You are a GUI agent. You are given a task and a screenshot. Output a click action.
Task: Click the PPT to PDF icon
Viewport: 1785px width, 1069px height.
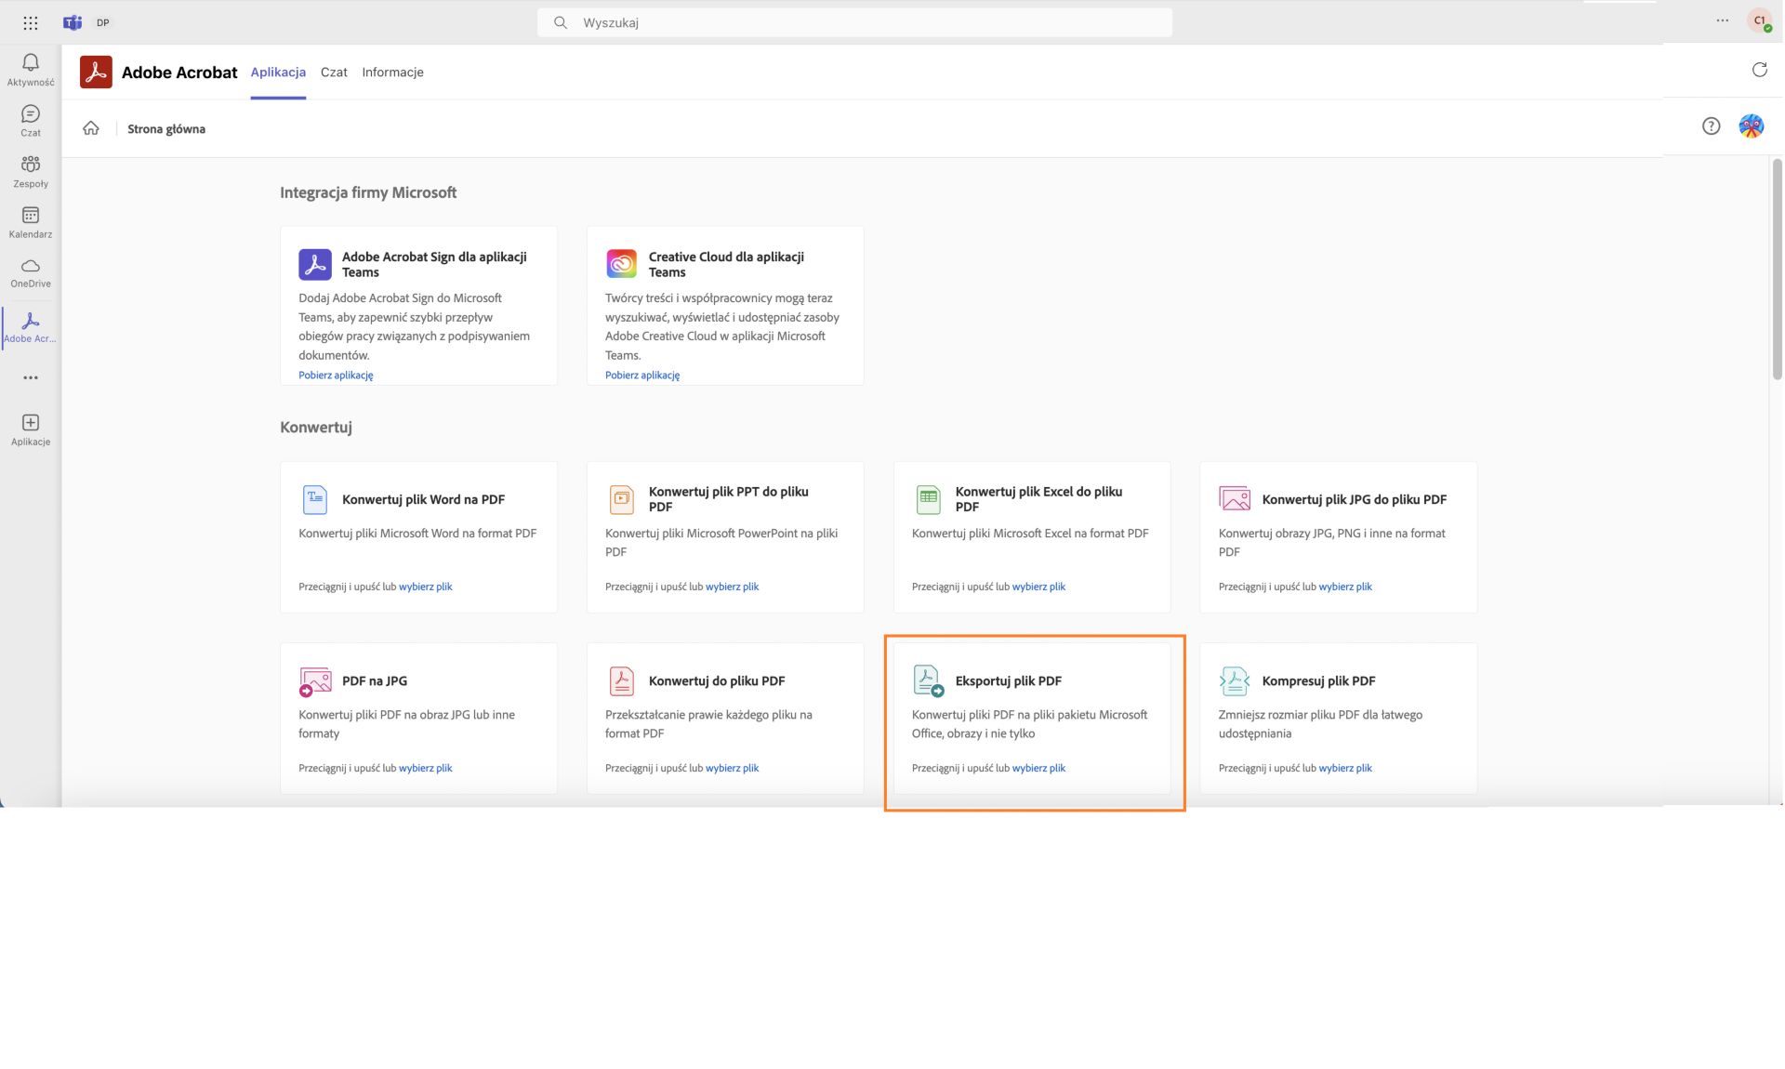coord(622,499)
